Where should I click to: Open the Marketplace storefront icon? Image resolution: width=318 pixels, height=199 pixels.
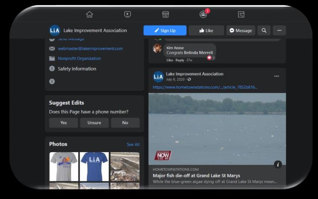tap(165, 15)
